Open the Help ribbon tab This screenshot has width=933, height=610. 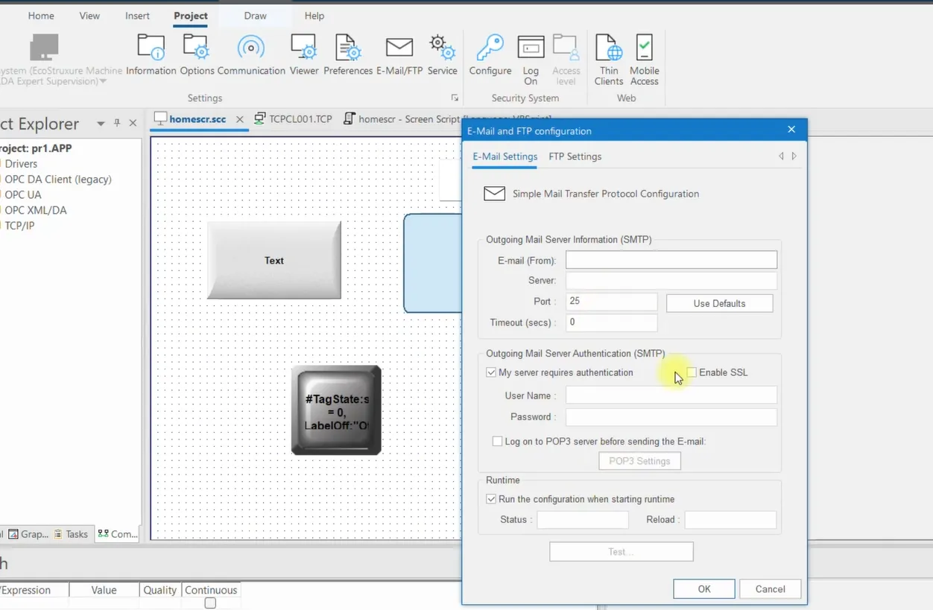coord(314,16)
